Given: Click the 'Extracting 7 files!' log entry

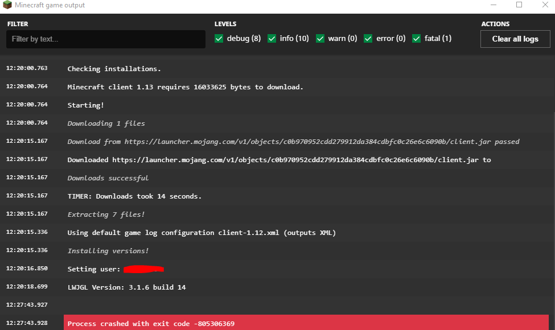Looking at the screenshot, I should click(x=106, y=214).
